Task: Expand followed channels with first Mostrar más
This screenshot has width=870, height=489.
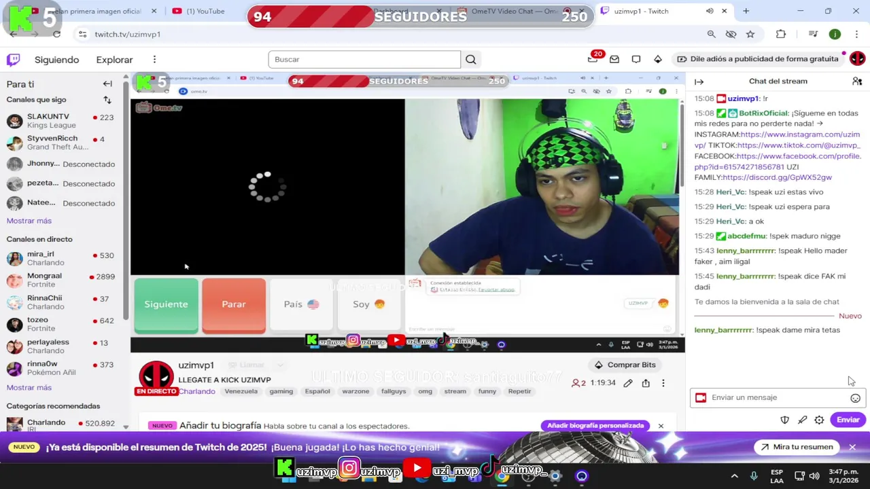Action: pos(29,221)
